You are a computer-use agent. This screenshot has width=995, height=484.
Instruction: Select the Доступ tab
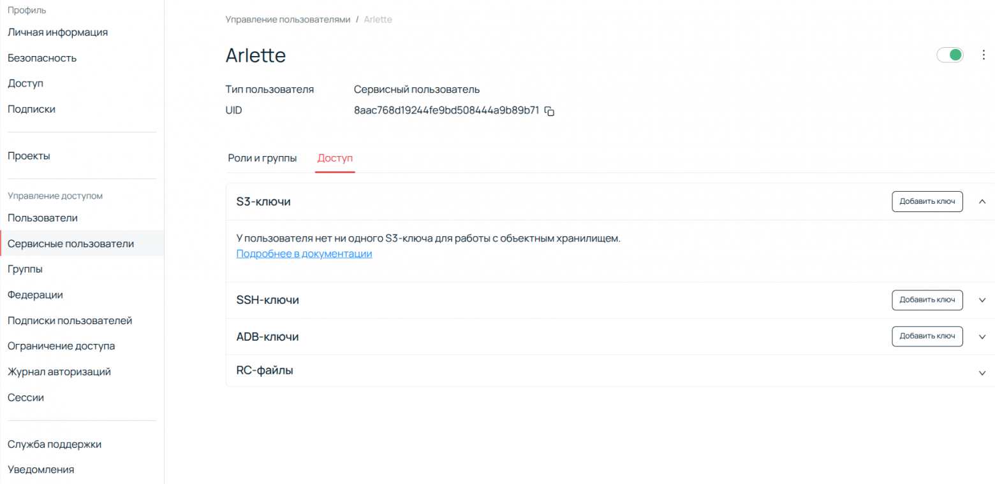335,158
